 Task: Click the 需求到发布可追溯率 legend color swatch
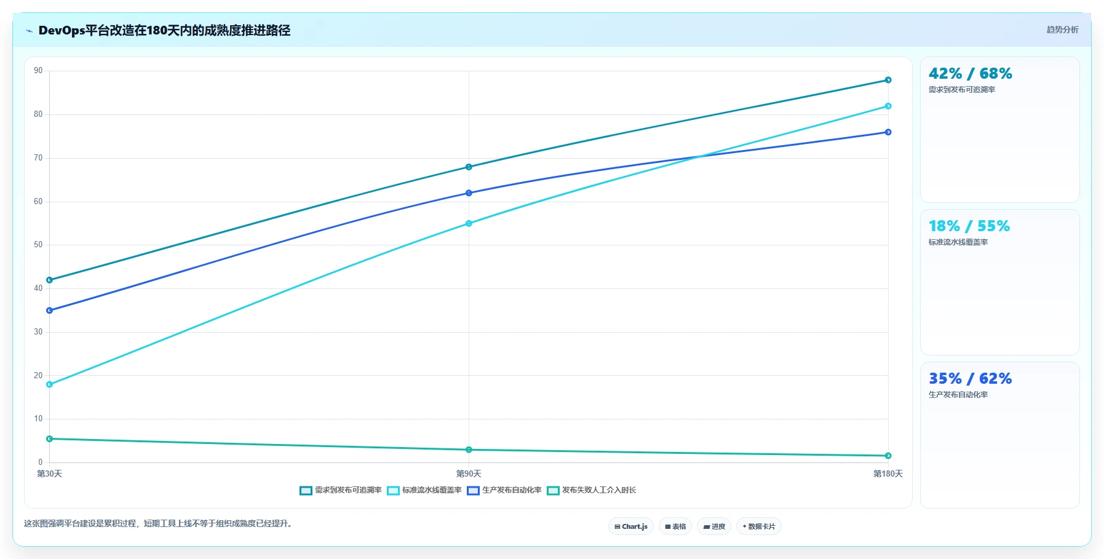pos(306,490)
